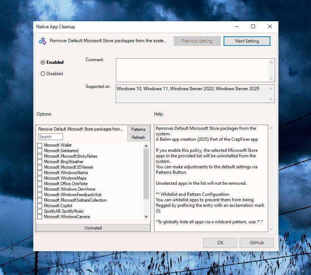This screenshot has width=311, height=275.
Task: Check the Microsoft.Getstarted checkbox
Action: pyautogui.click(x=40, y=151)
